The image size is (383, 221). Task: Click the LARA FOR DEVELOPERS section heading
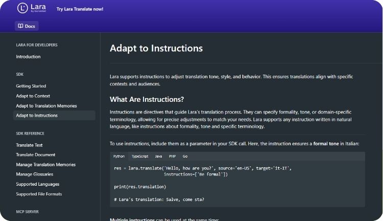[x=37, y=45]
